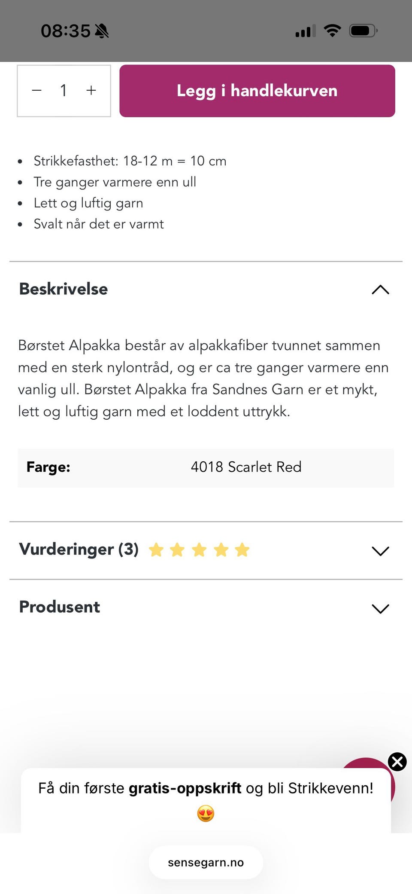
Task: Decrease quantity with the minus control
Action: point(37,91)
